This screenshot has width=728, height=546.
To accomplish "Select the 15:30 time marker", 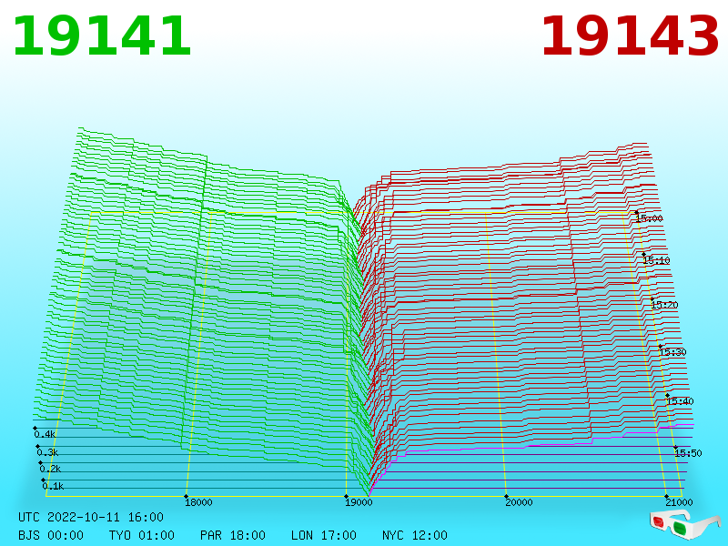I will [x=672, y=352].
